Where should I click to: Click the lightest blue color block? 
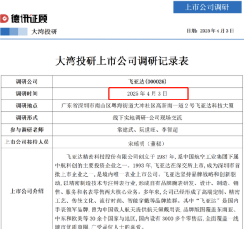[x=23, y=32]
